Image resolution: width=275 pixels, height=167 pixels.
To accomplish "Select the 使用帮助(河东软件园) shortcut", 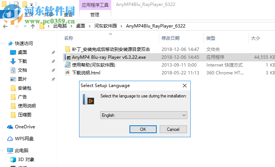I will coord(94,65).
